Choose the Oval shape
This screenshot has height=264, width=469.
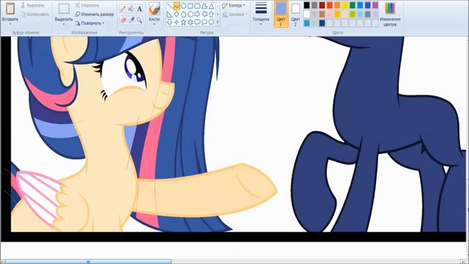click(x=183, y=6)
